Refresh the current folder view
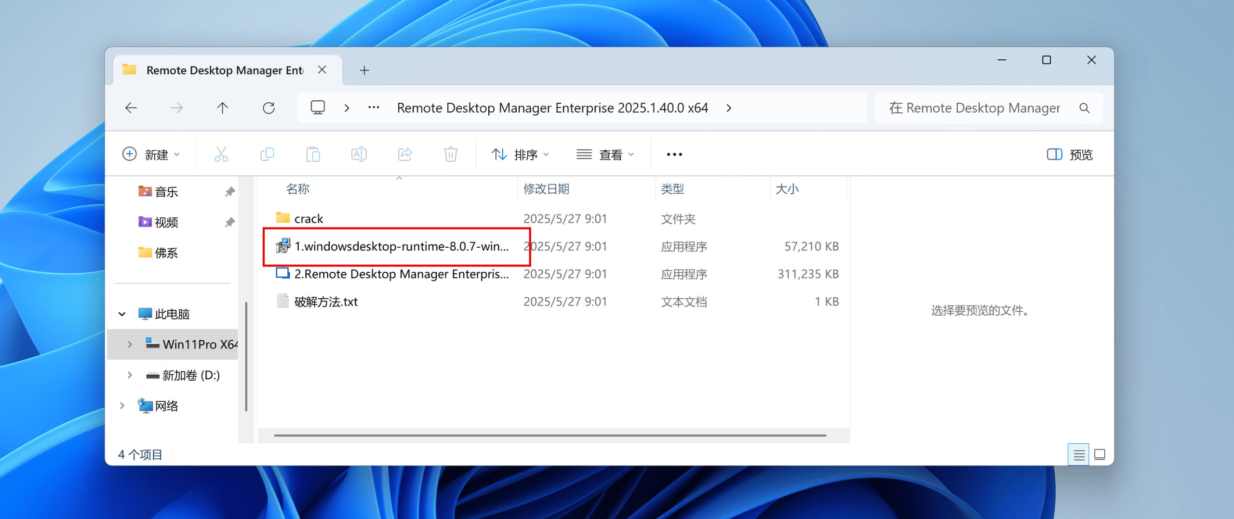 [x=268, y=108]
